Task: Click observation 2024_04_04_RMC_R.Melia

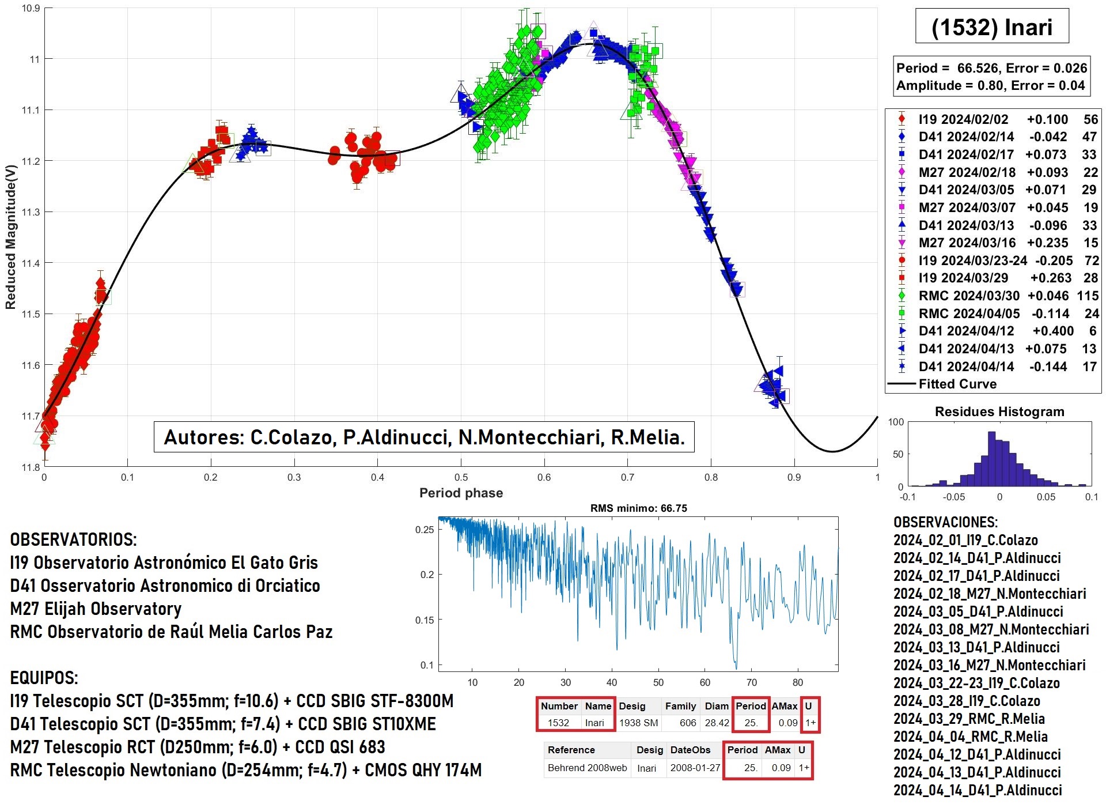Action: (970, 737)
